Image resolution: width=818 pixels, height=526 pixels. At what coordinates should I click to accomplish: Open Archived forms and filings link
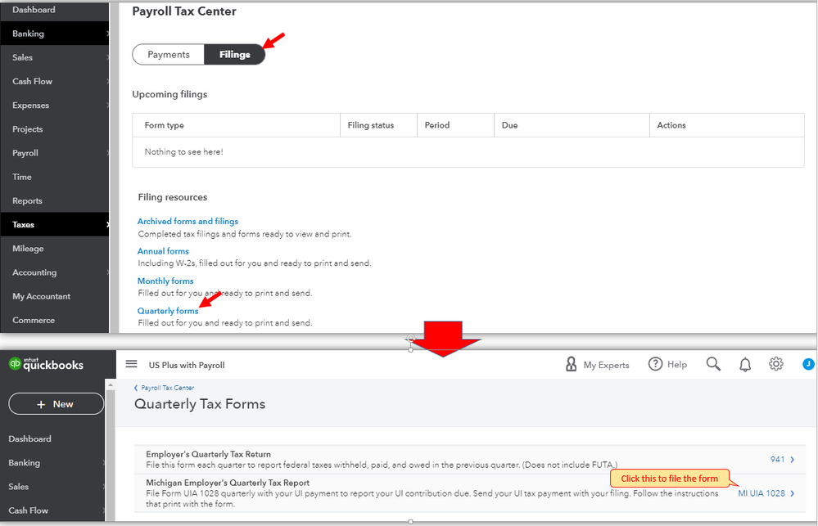[x=188, y=221]
